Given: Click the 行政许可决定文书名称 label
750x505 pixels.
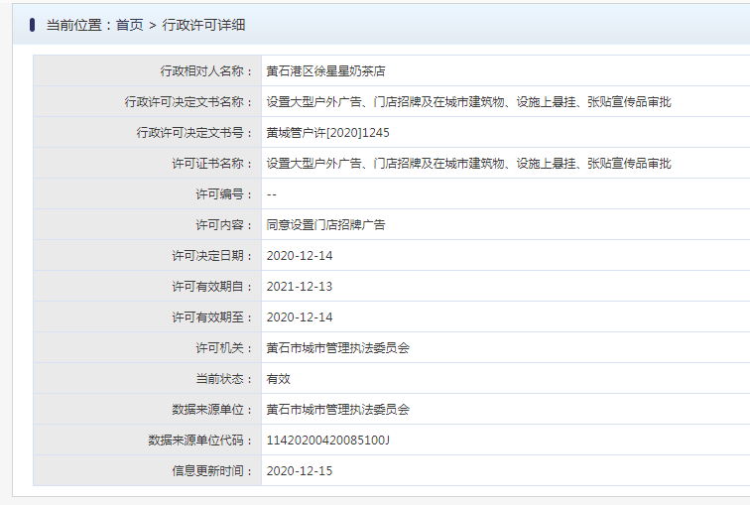Looking at the screenshot, I should [188, 102].
